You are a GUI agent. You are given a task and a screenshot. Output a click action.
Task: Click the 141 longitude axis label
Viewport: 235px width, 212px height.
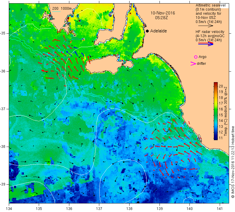tap(220, 209)
